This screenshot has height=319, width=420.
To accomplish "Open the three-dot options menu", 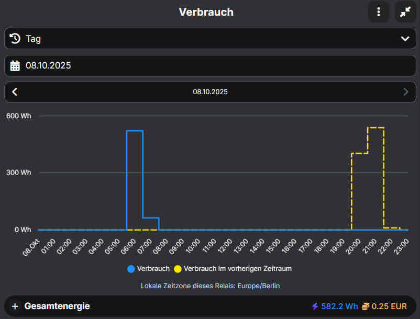I will (x=378, y=12).
